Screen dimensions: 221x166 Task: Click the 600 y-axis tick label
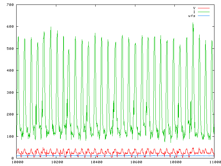[10, 27]
